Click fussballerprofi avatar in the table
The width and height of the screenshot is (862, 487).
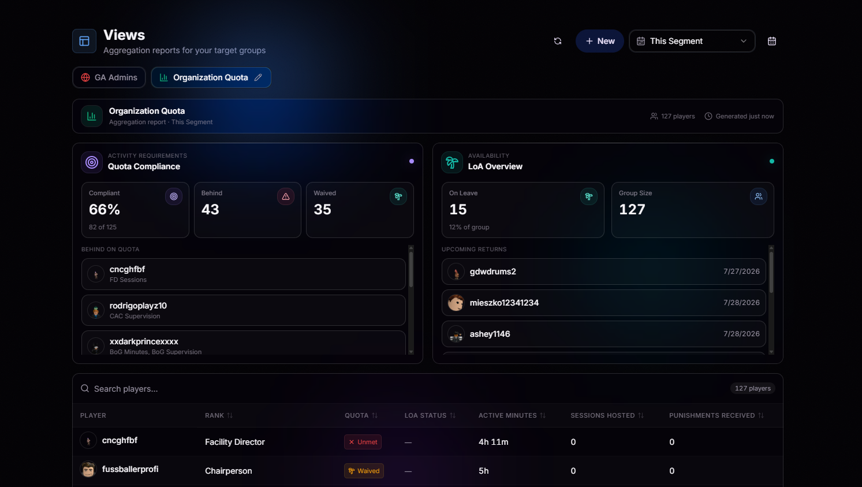[x=88, y=469]
